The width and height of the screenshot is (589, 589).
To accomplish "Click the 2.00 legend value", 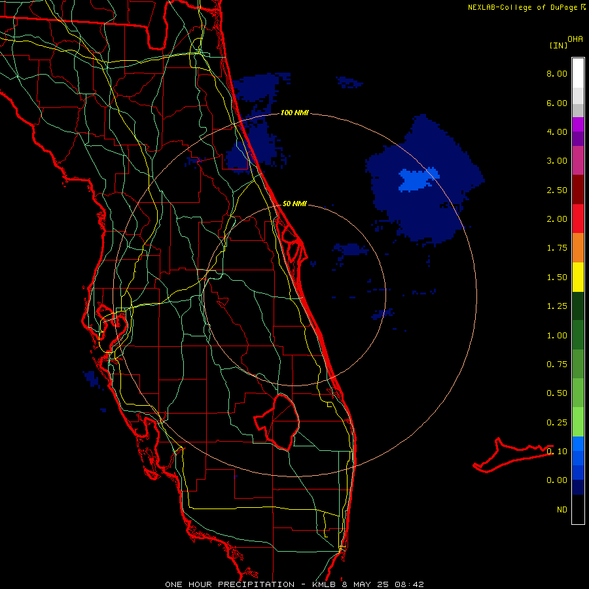I will point(557,219).
